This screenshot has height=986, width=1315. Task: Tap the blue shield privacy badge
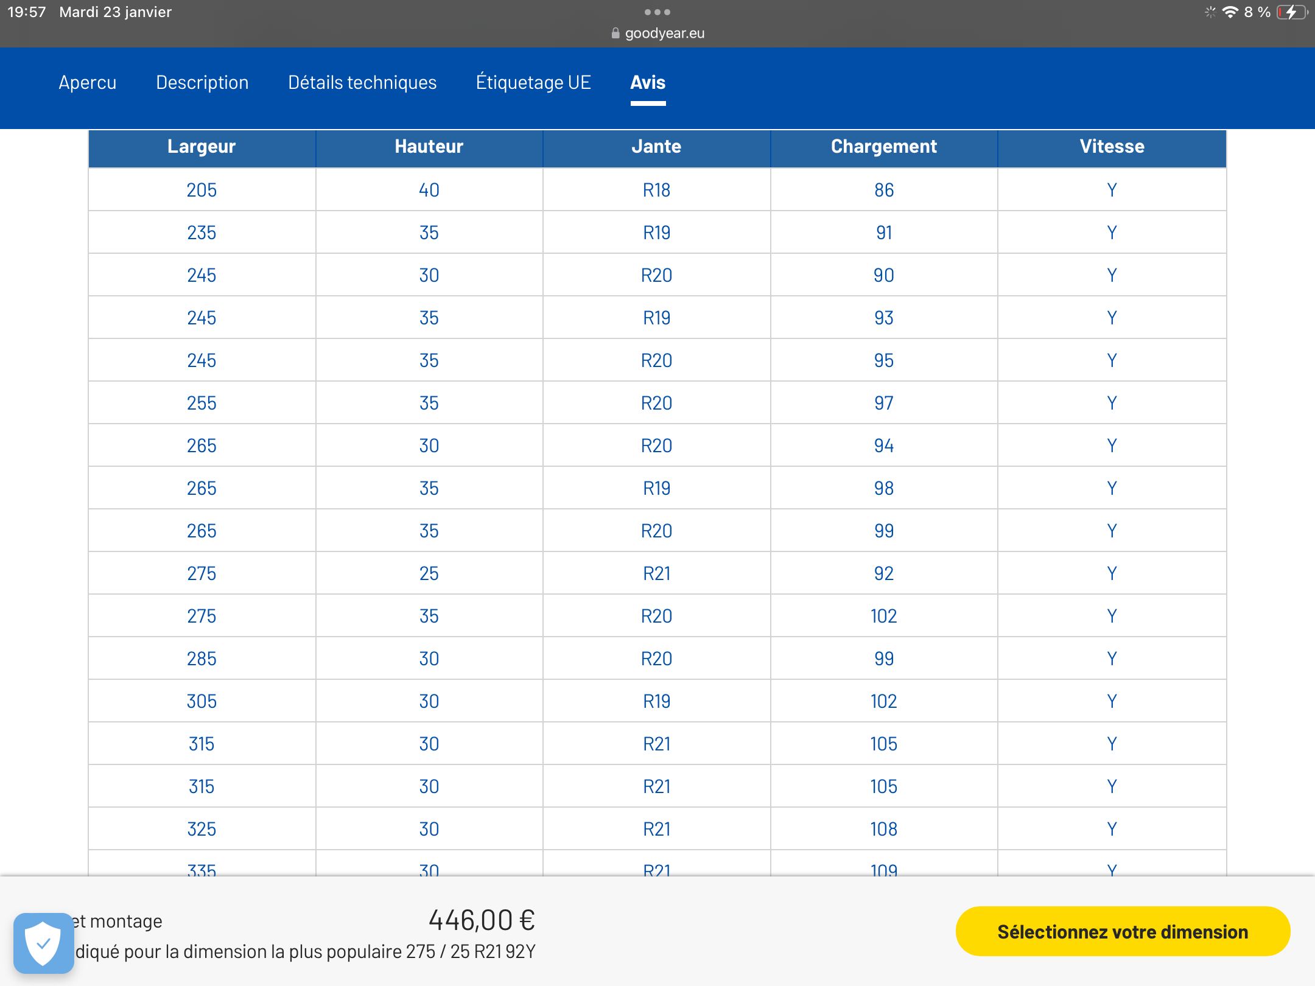click(x=43, y=943)
